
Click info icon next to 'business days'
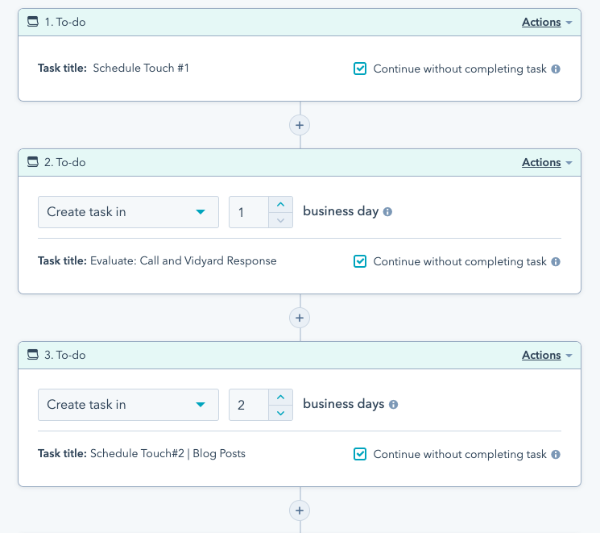tap(393, 405)
